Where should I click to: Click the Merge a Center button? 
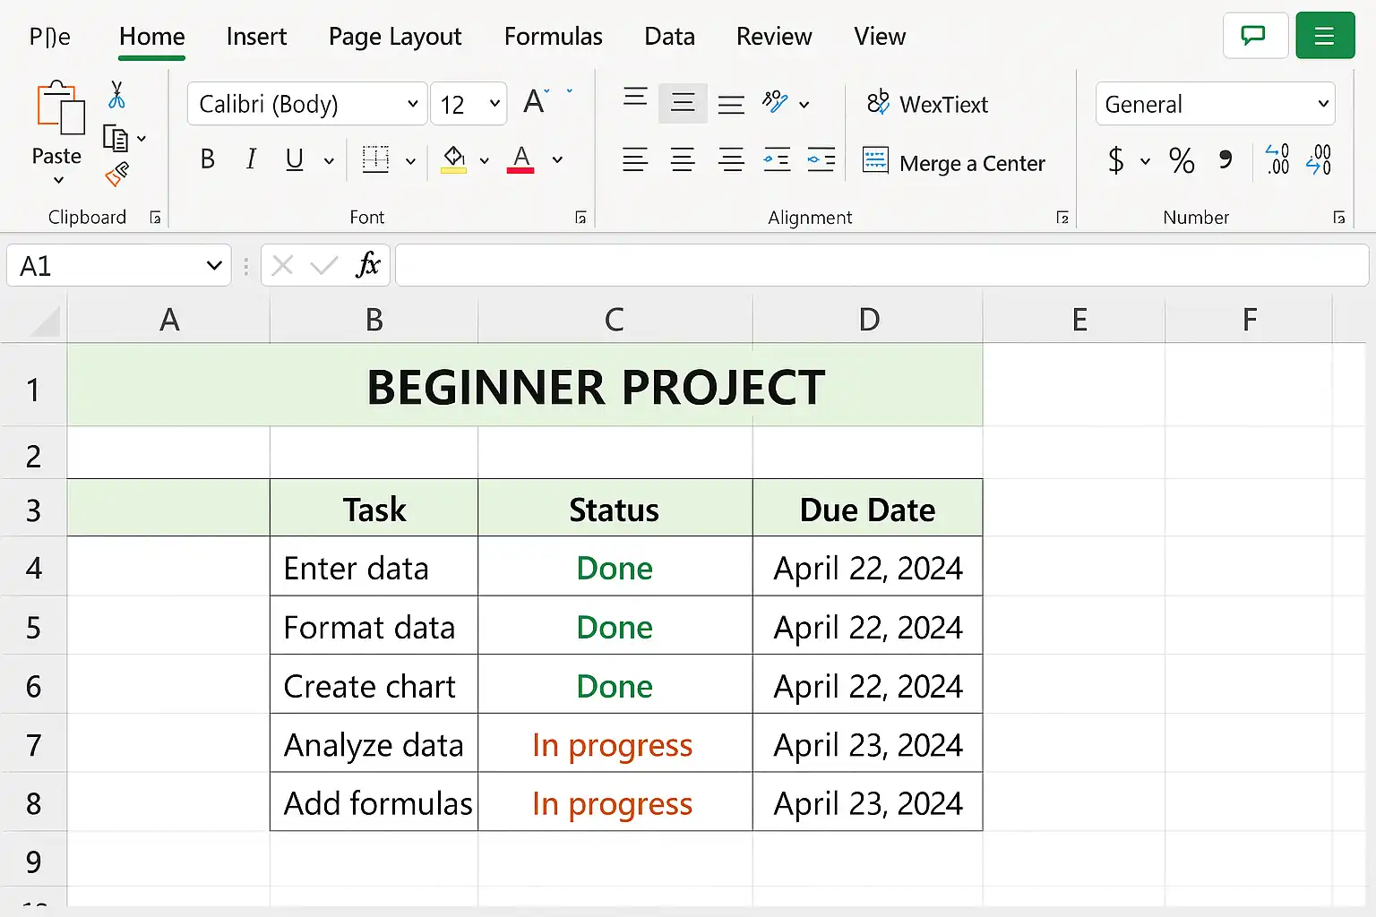[953, 163]
